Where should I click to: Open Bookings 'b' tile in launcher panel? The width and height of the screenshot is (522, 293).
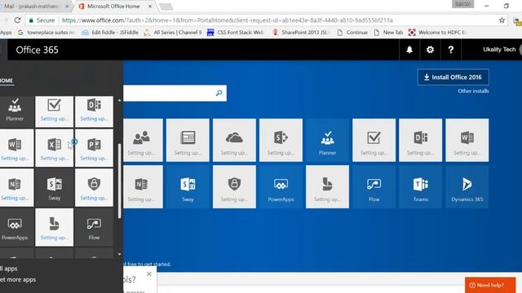tap(55, 227)
